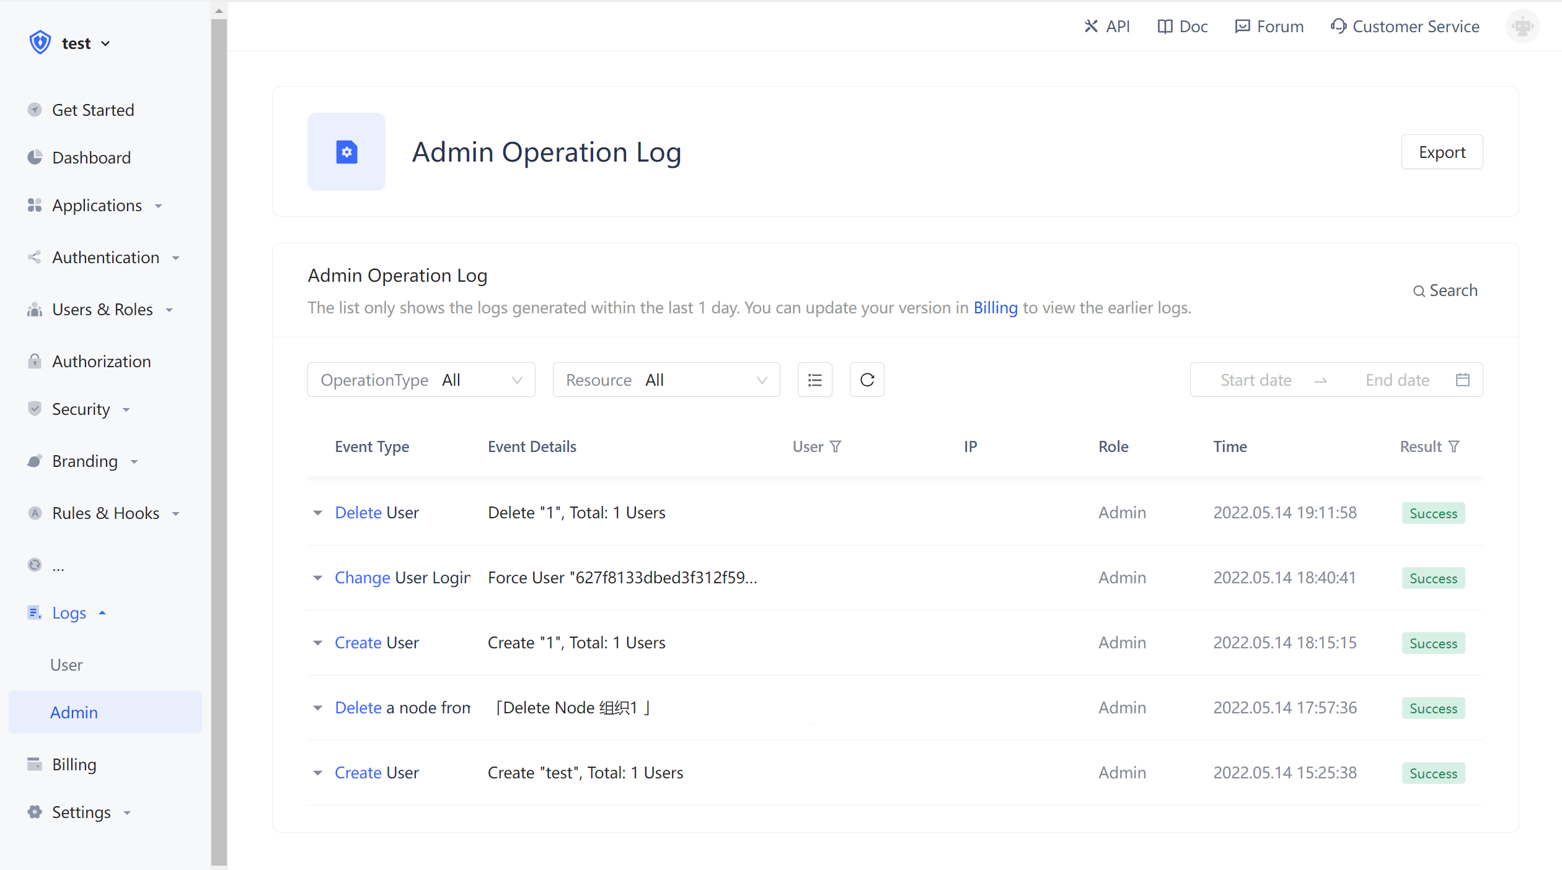This screenshot has width=1562, height=870.
Task: Click the shield logo next to test
Action: pos(40,43)
